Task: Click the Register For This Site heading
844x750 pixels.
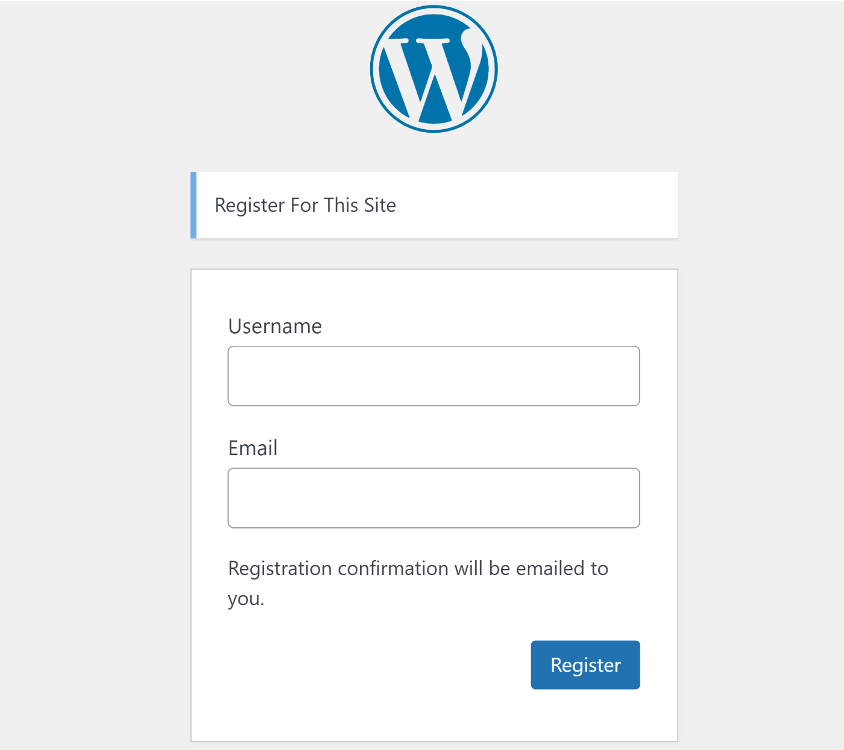Action: [304, 205]
